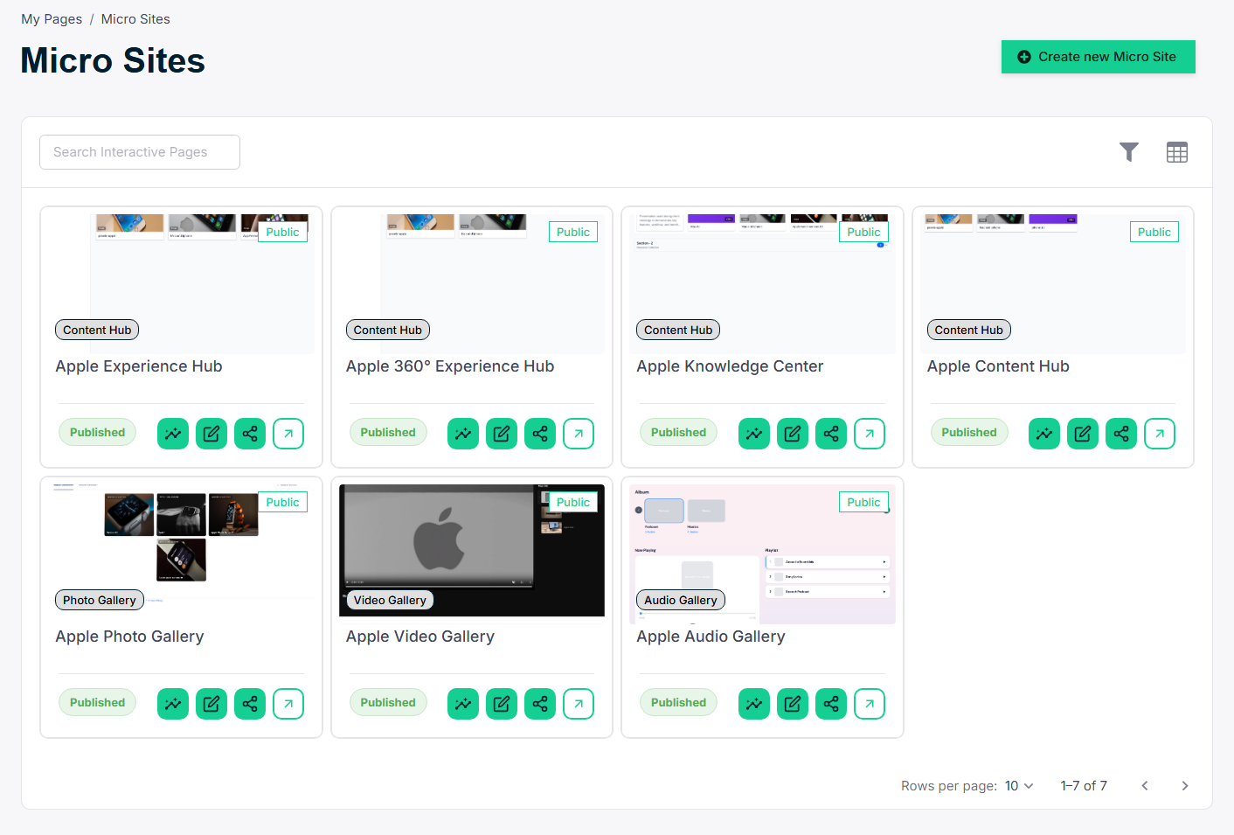
Task: Click the Apple Experience Hub title
Action: point(139,366)
